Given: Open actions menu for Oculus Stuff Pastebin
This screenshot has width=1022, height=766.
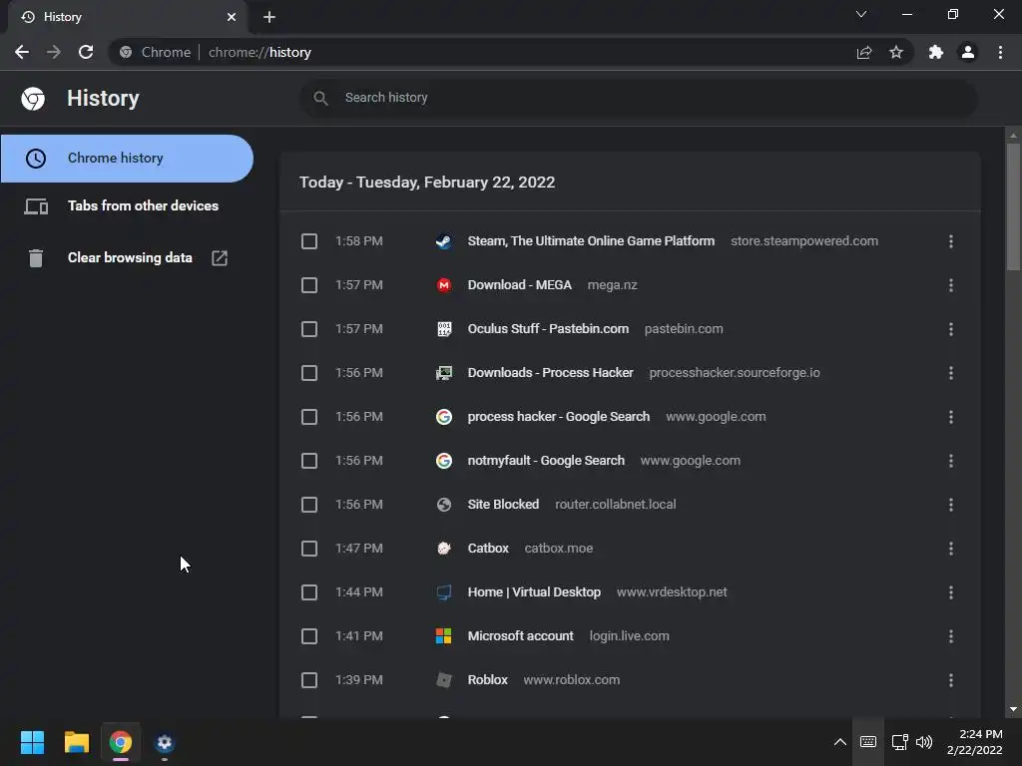Looking at the screenshot, I should pyautogui.click(x=951, y=329).
